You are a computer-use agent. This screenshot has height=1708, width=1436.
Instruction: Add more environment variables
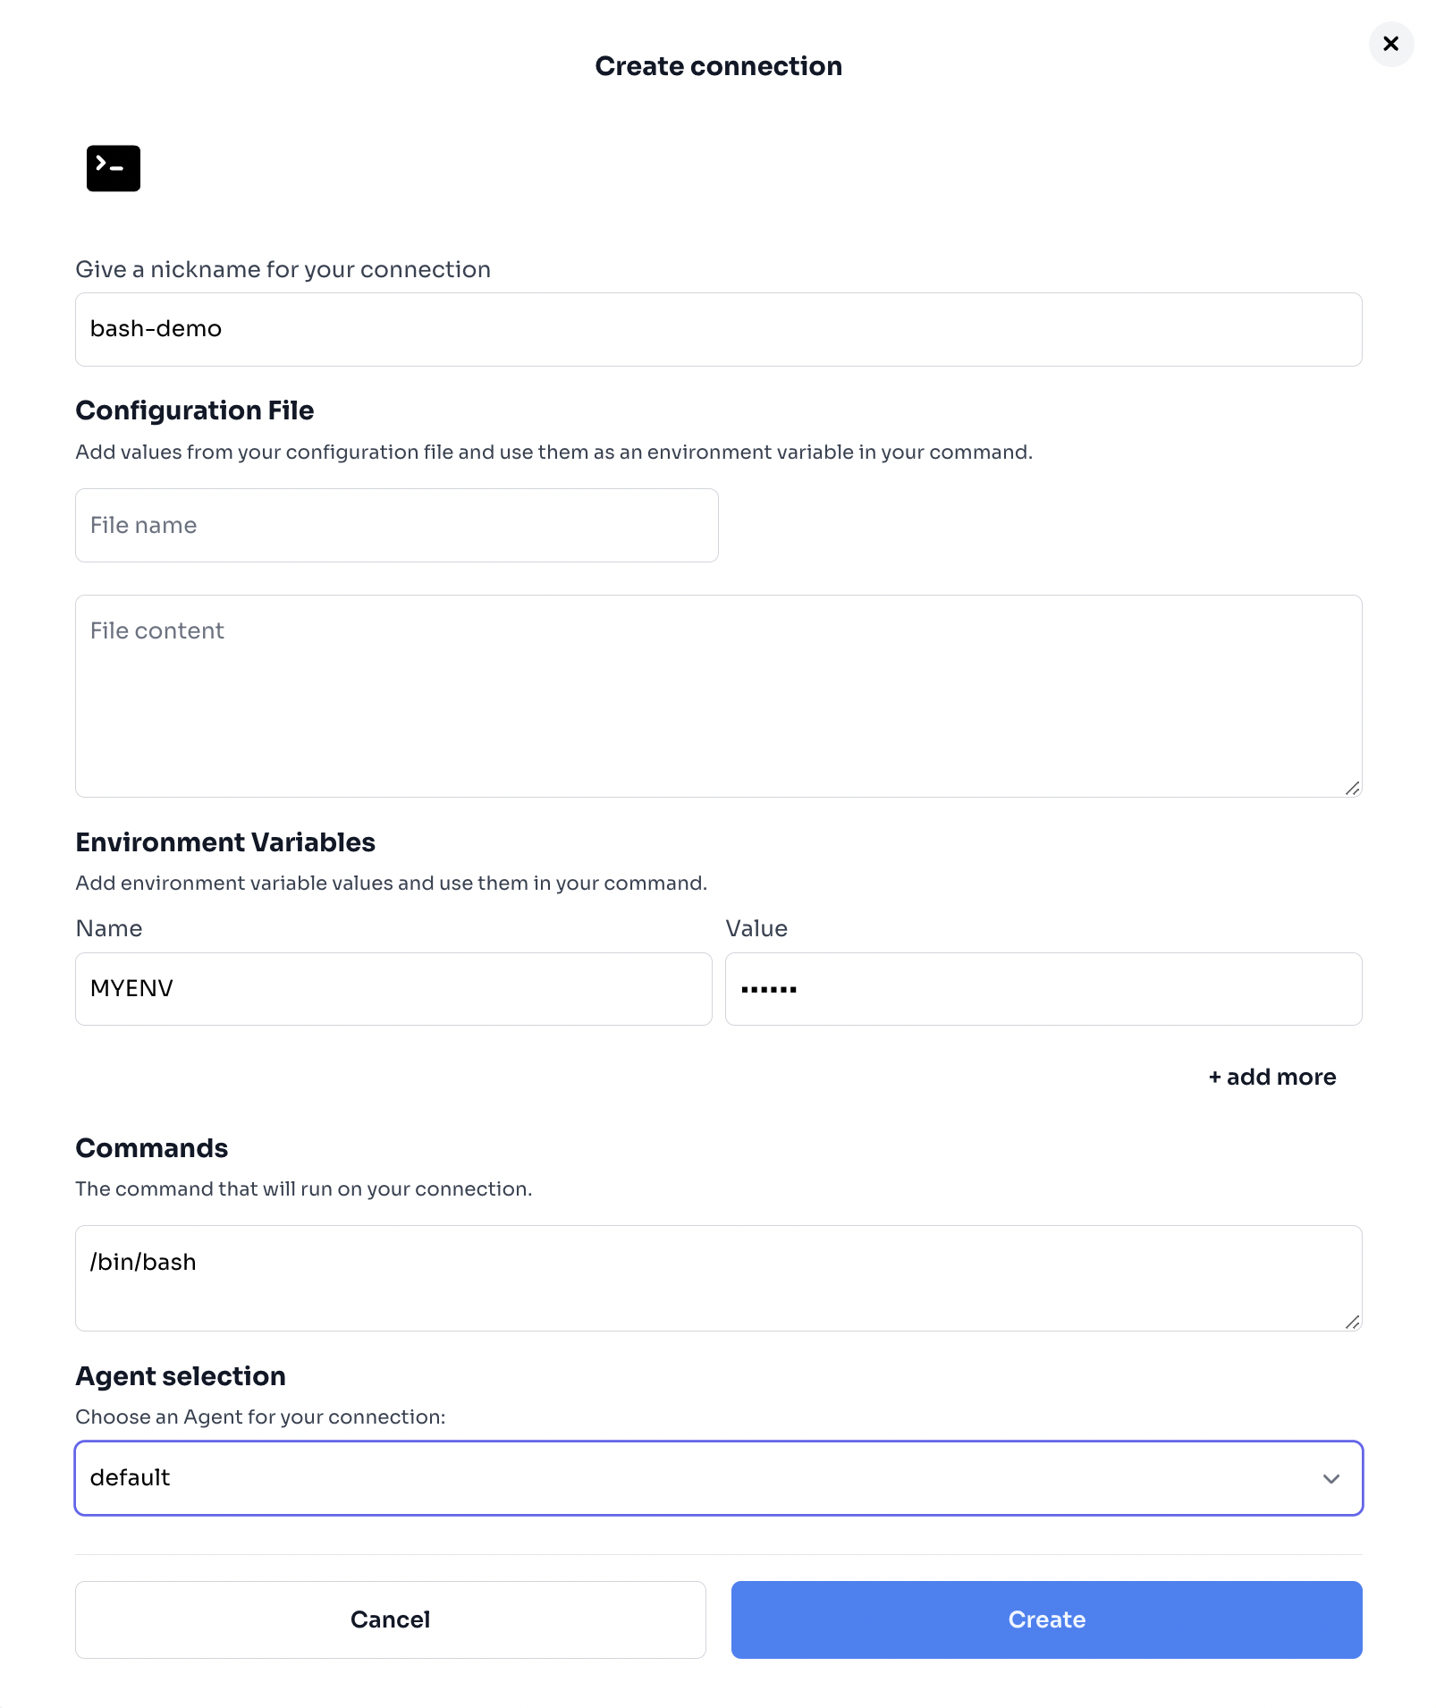1271,1077
